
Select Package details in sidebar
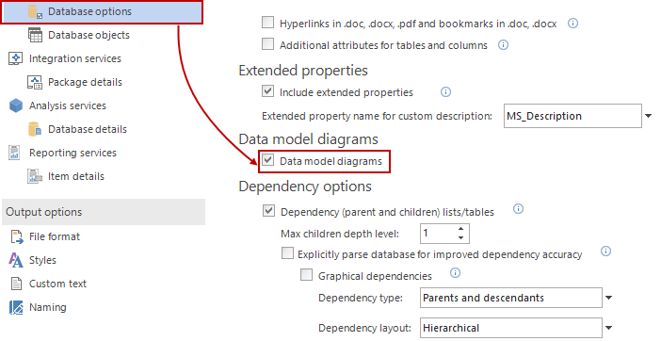[85, 82]
